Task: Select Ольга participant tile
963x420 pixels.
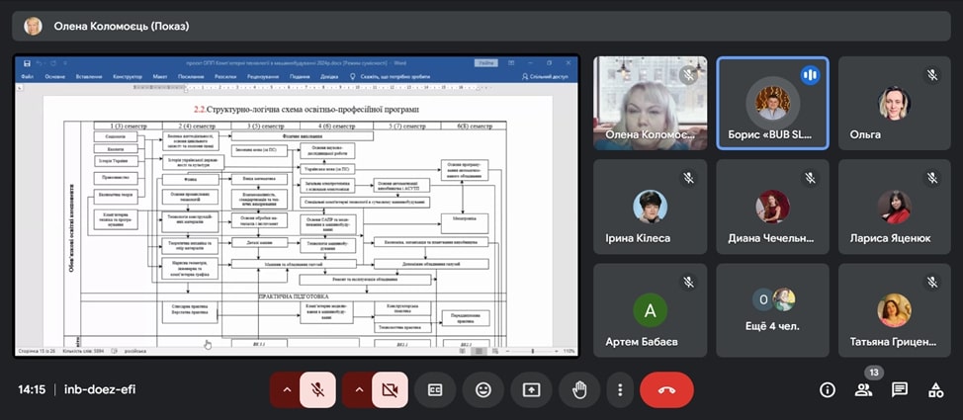Action: pos(894,103)
